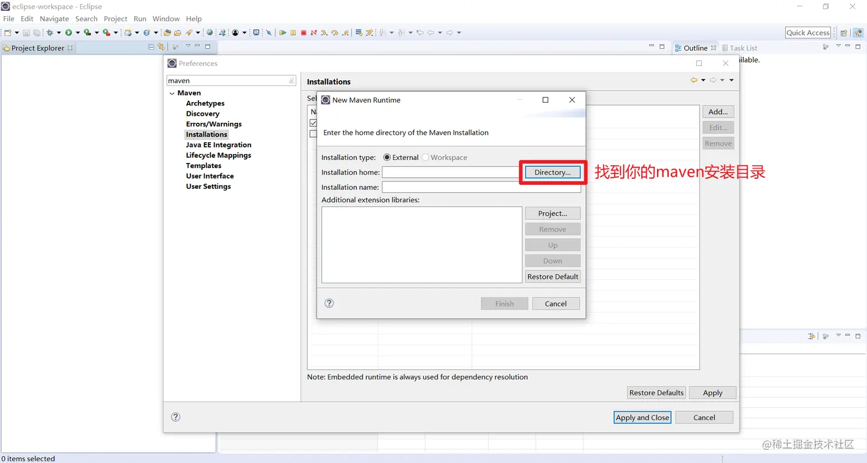This screenshot has height=463, width=867.
Task: Launch Debug with the bug icon
Action: point(50,33)
